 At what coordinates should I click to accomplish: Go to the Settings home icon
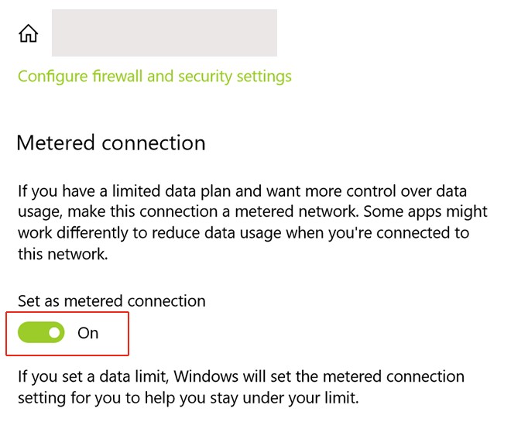pyautogui.click(x=29, y=33)
